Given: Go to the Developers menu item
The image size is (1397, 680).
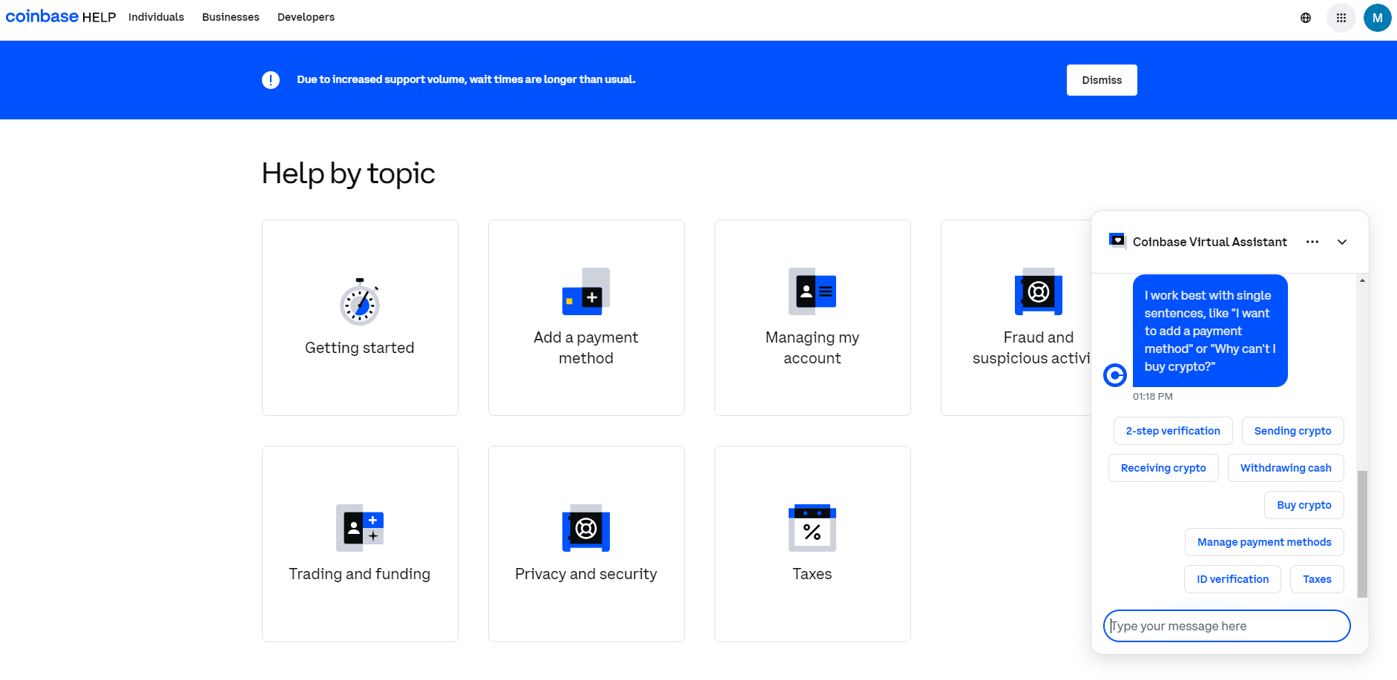Looking at the screenshot, I should coord(306,17).
